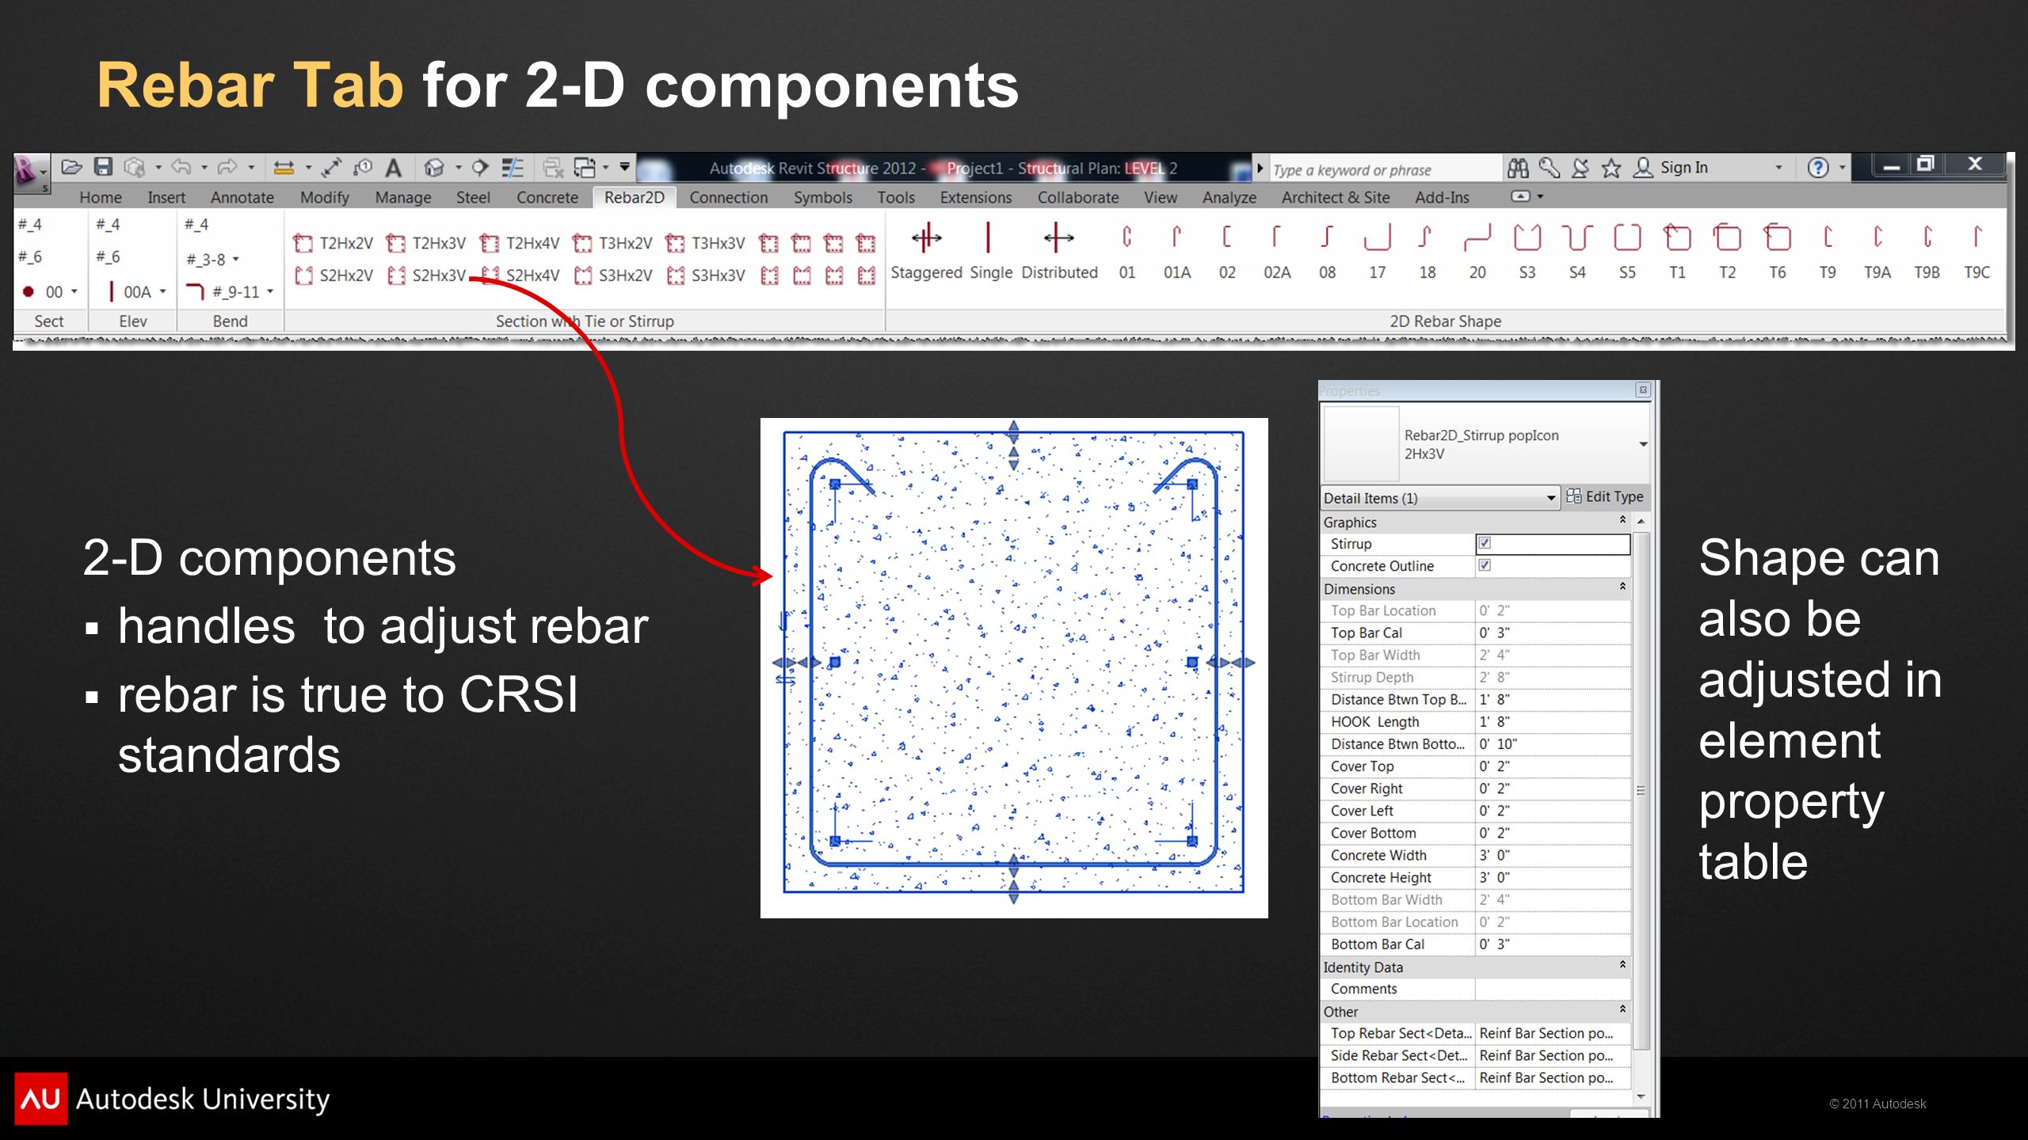Click the Text tool A icon
2028x1140 pixels.
(394, 168)
